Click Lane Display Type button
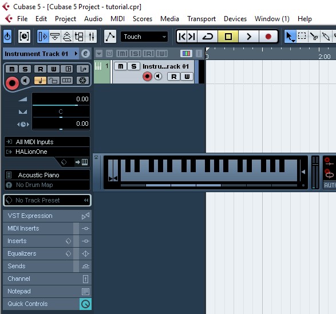This screenshot has width=336, height=314. [66, 81]
